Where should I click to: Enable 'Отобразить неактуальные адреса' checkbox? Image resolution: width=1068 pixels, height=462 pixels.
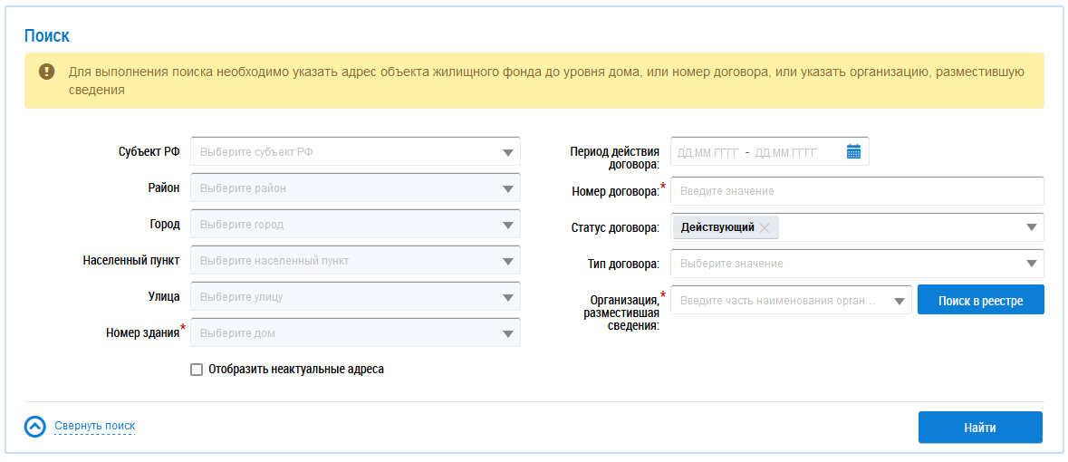(x=197, y=370)
